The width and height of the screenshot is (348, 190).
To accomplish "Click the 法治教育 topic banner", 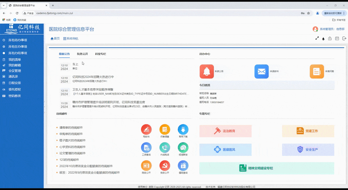I will coord(225,131).
